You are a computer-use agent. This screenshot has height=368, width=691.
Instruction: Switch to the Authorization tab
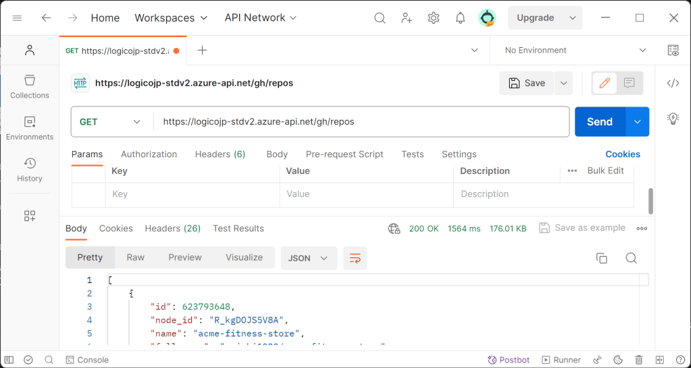coord(149,154)
